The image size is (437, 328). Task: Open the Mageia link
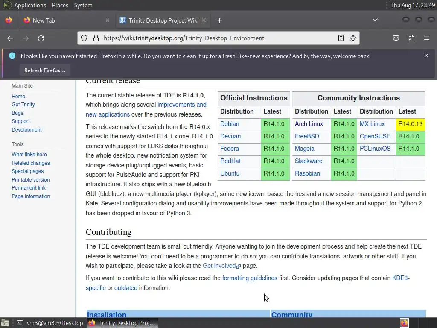point(305,149)
